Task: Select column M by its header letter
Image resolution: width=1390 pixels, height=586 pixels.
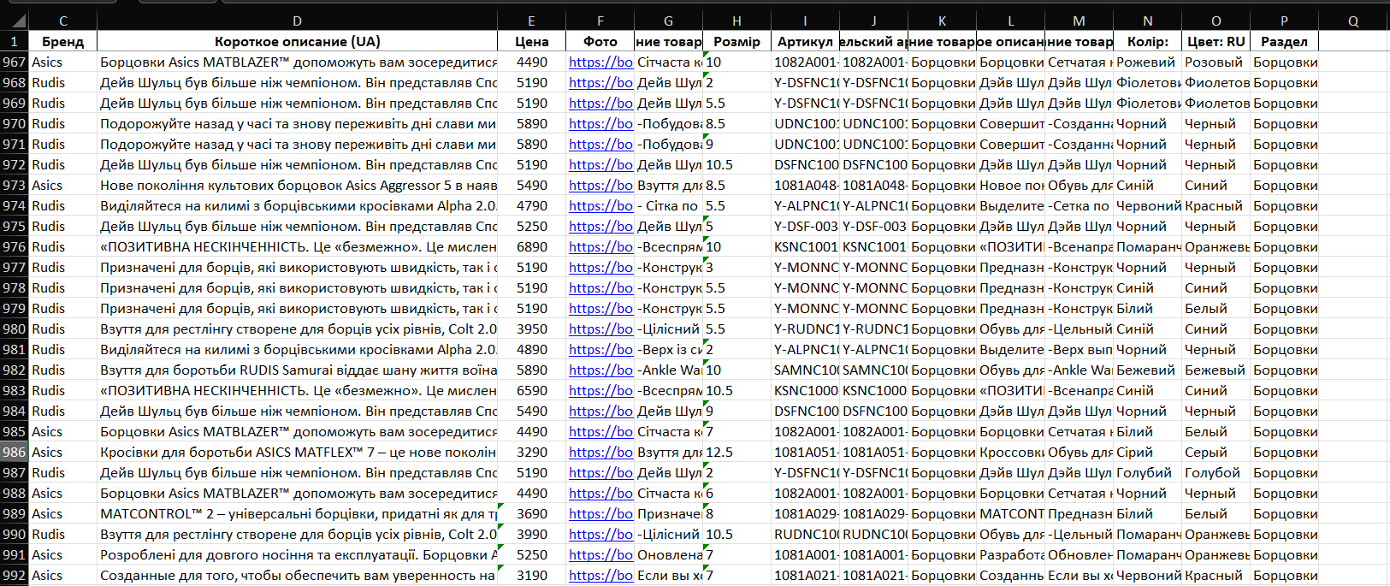Action: 1079,21
